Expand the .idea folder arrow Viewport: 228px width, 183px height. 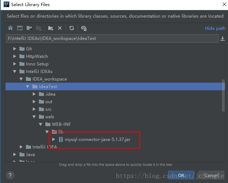[34, 94]
